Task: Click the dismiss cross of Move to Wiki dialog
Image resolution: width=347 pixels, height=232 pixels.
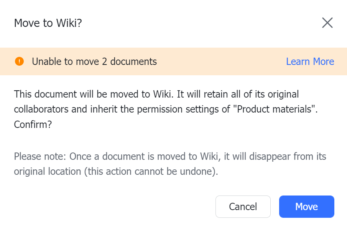Action: (x=327, y=23)
